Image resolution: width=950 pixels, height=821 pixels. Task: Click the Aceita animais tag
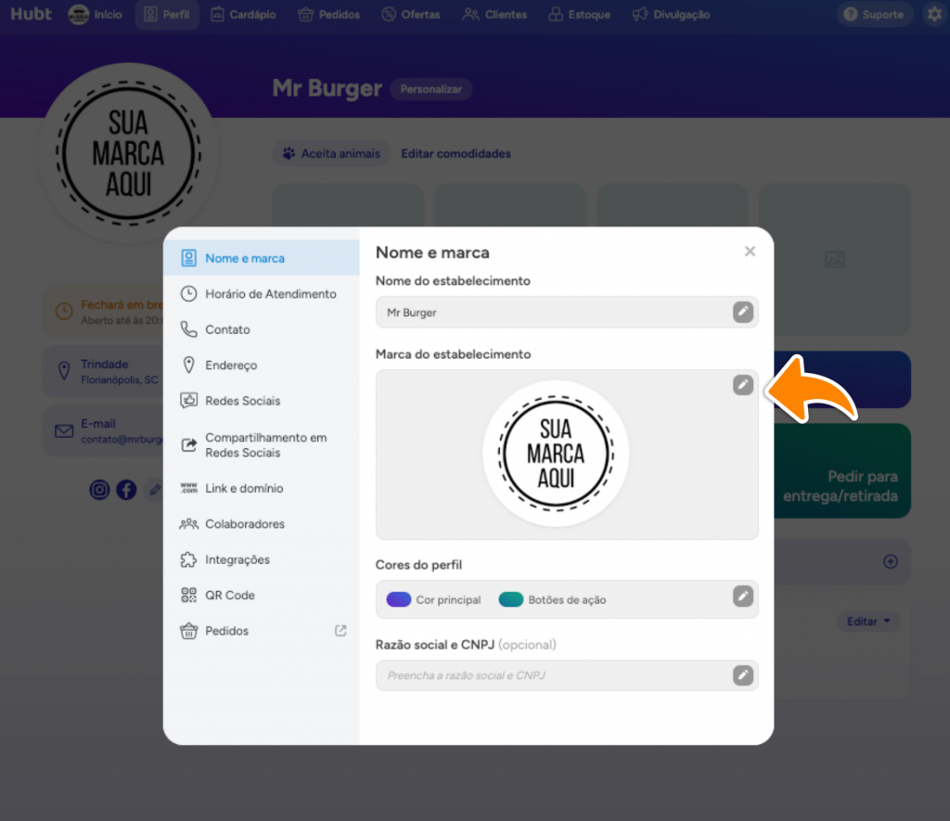pos(331,154)
